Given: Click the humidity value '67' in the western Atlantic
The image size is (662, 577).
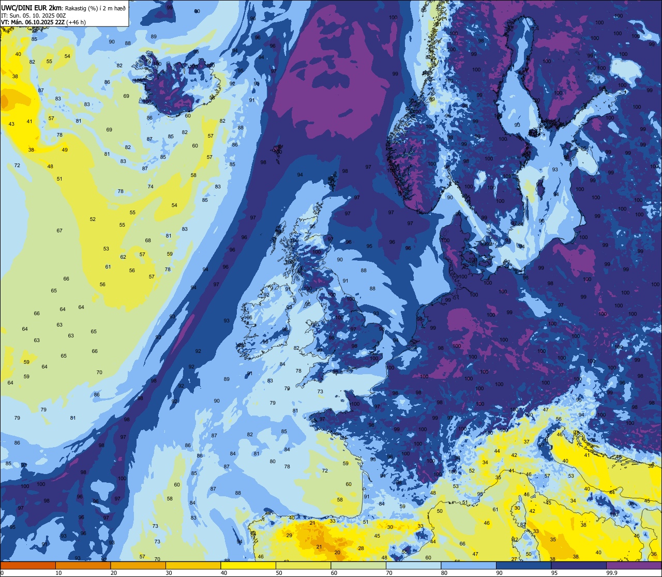Looking at the screenshot, I should coord(59,231).
